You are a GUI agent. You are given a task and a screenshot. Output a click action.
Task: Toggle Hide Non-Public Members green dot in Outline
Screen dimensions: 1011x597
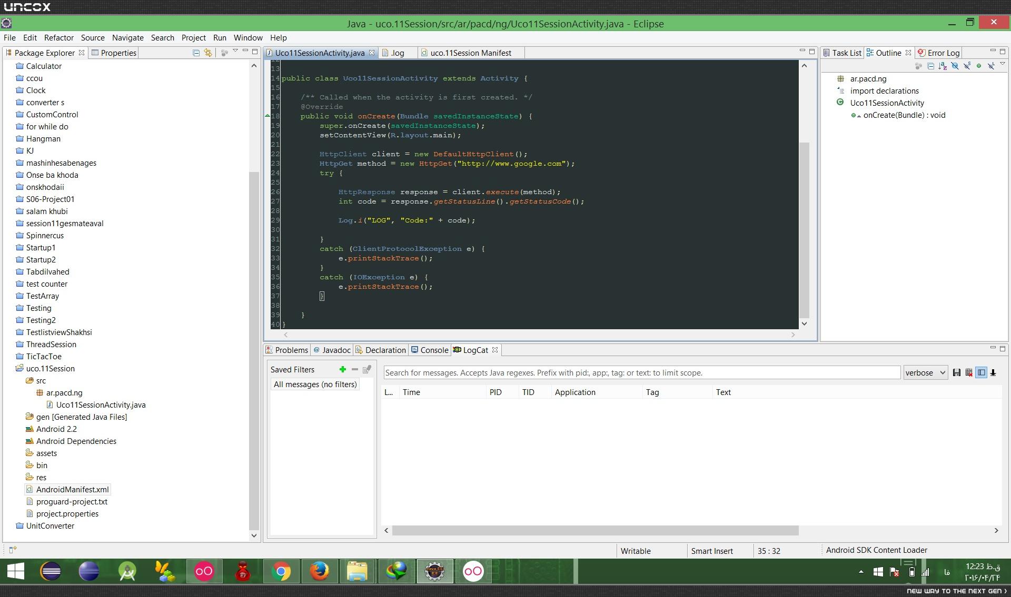(979, 66)
